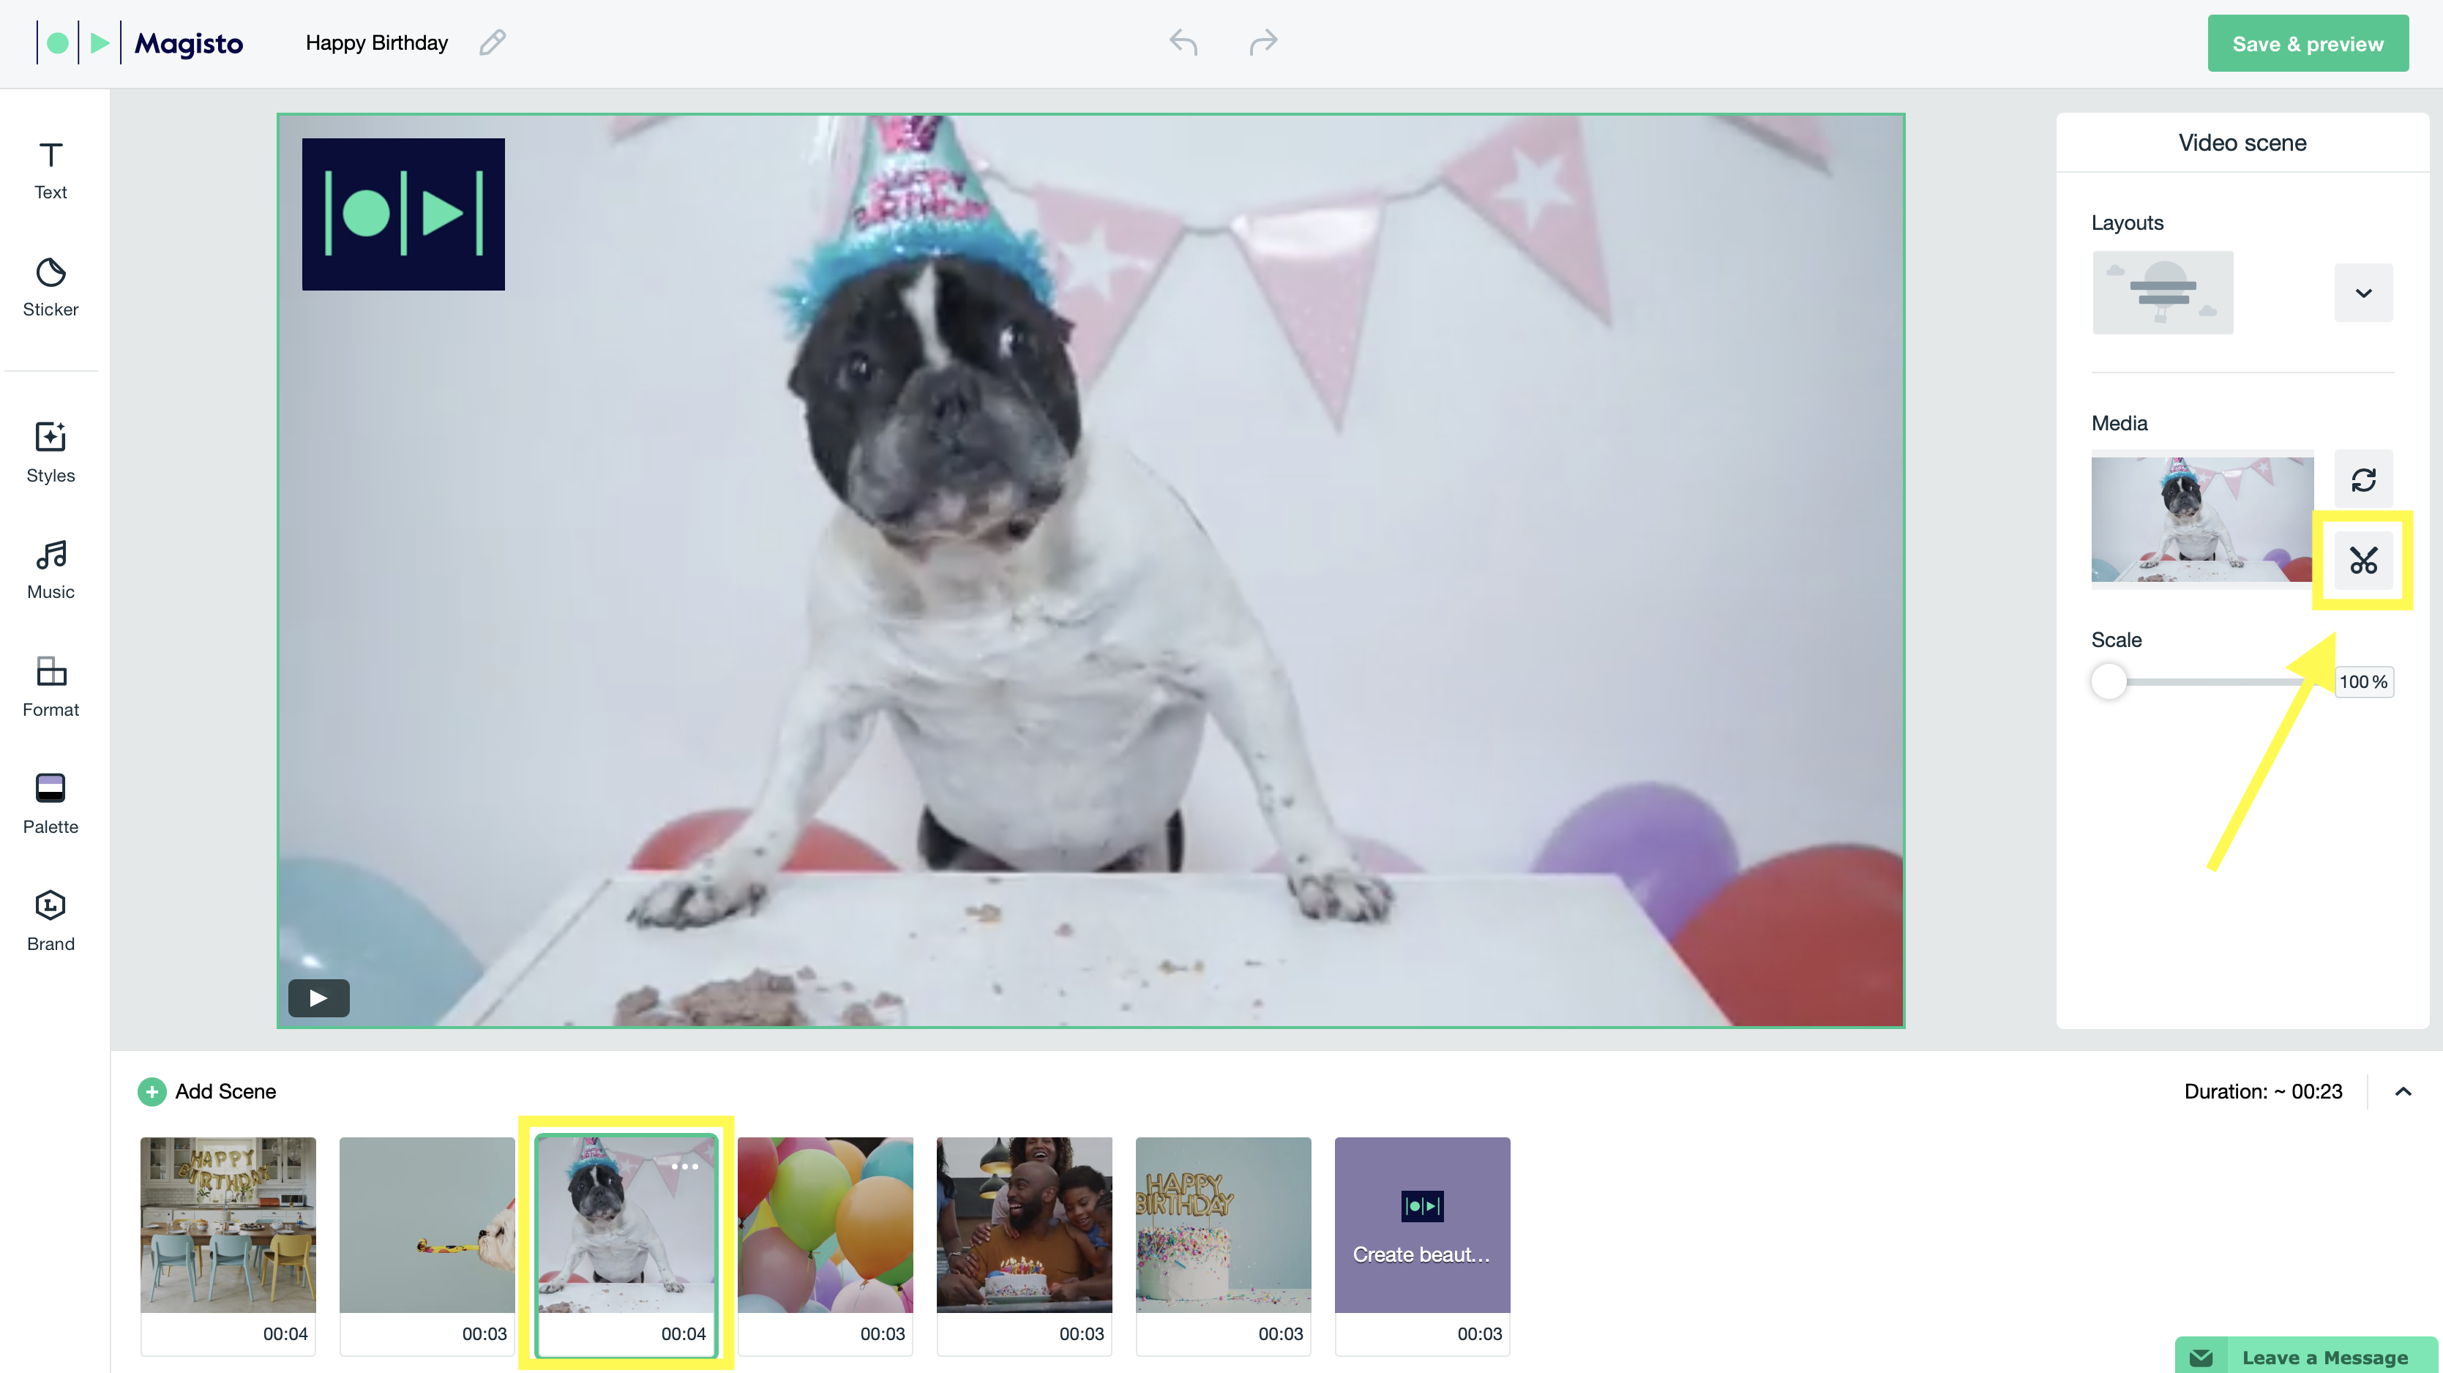Open the Text tool

pos(50,171)
